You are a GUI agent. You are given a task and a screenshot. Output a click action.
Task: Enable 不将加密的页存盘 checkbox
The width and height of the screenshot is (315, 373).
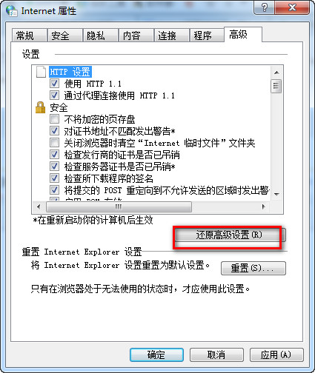[54, 119]
